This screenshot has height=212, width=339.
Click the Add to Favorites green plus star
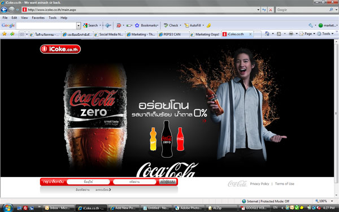tap(12, 34)
